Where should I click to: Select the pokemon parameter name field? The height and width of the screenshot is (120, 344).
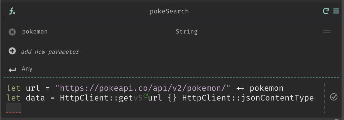(x=35, y=32)
